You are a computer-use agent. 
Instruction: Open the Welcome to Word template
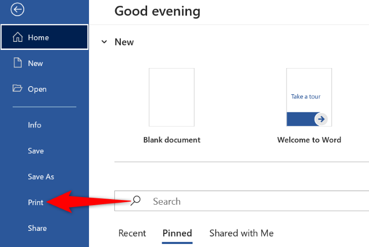click(309, 97)
